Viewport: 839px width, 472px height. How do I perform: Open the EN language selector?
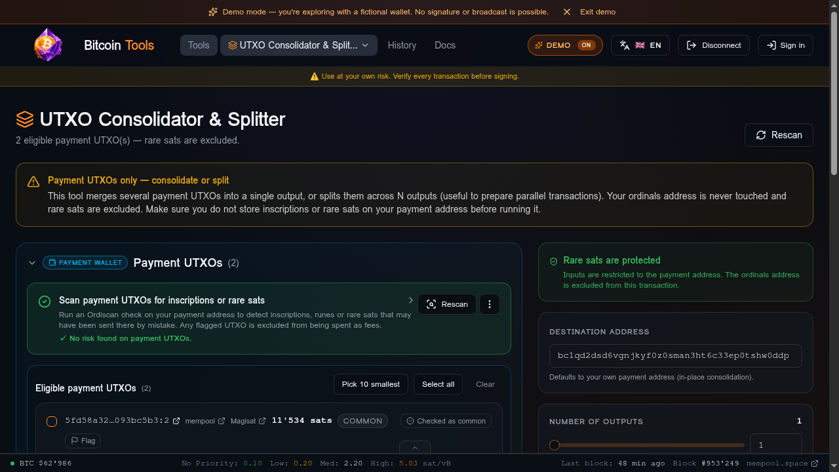click(x=640, y=45)
